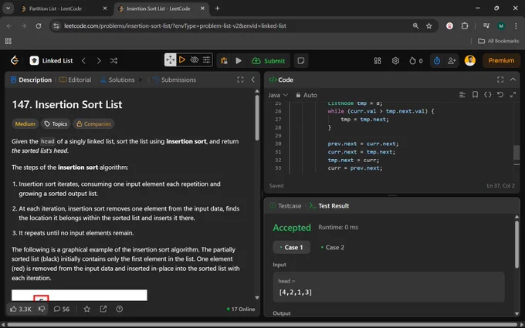Click the description panel scrollbar

(257, 118)
